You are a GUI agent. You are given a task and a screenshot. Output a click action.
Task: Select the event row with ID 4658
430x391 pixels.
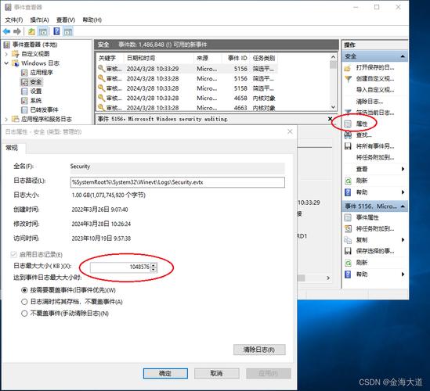(187, 98)
